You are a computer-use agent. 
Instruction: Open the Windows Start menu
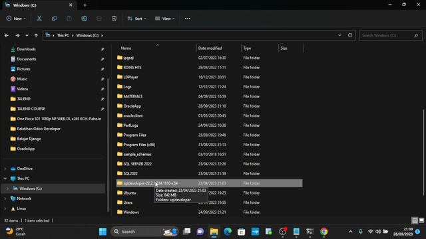tap(103, 232)
